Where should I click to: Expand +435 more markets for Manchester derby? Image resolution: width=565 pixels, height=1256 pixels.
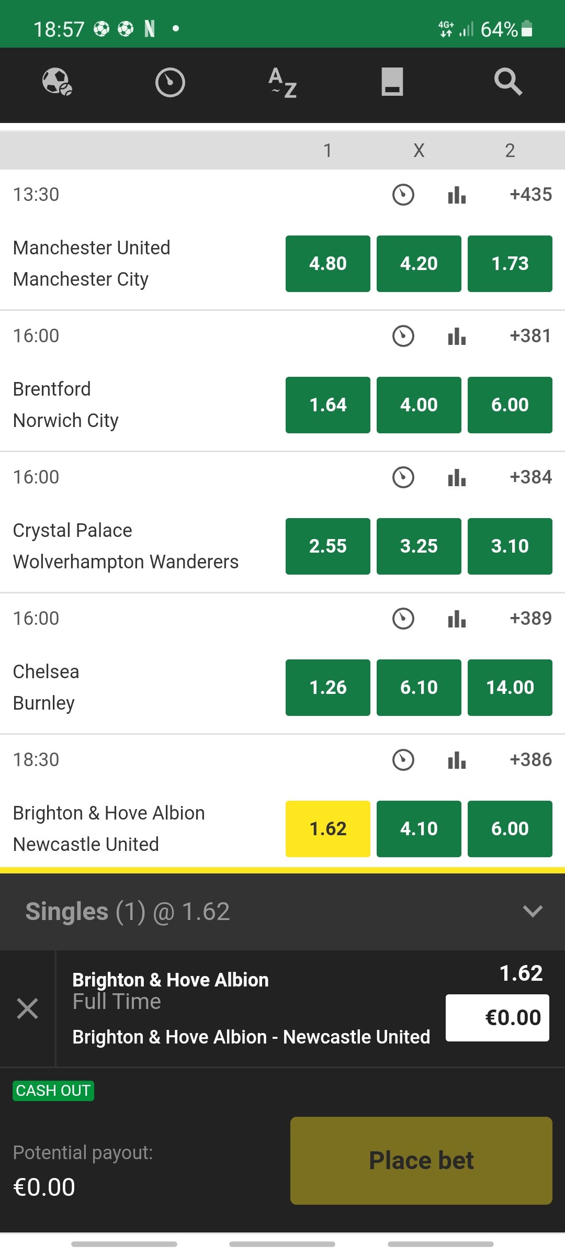[x=530, y=195]
